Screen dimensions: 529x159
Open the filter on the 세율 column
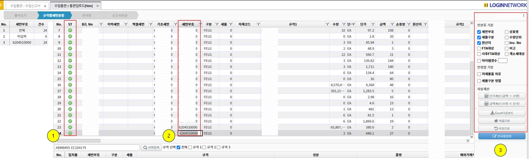231,24
